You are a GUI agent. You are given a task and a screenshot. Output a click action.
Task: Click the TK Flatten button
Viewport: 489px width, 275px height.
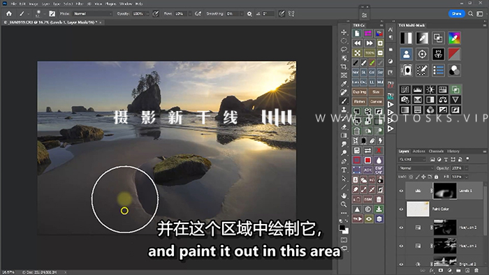click(x=359, y=101)
